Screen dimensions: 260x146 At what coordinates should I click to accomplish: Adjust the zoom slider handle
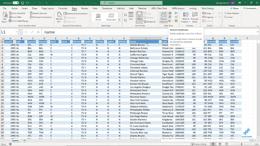click(x=241, y=144)
